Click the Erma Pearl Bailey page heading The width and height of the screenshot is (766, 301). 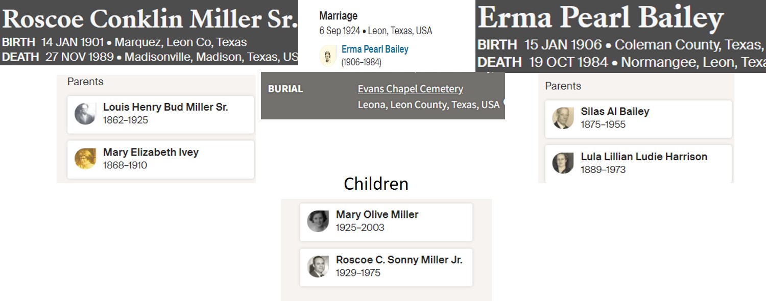pos(601,18)
